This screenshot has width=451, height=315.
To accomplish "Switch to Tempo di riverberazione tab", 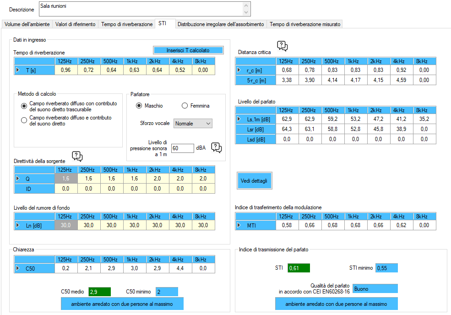I will pyautogui.click(x=127, y=24).
